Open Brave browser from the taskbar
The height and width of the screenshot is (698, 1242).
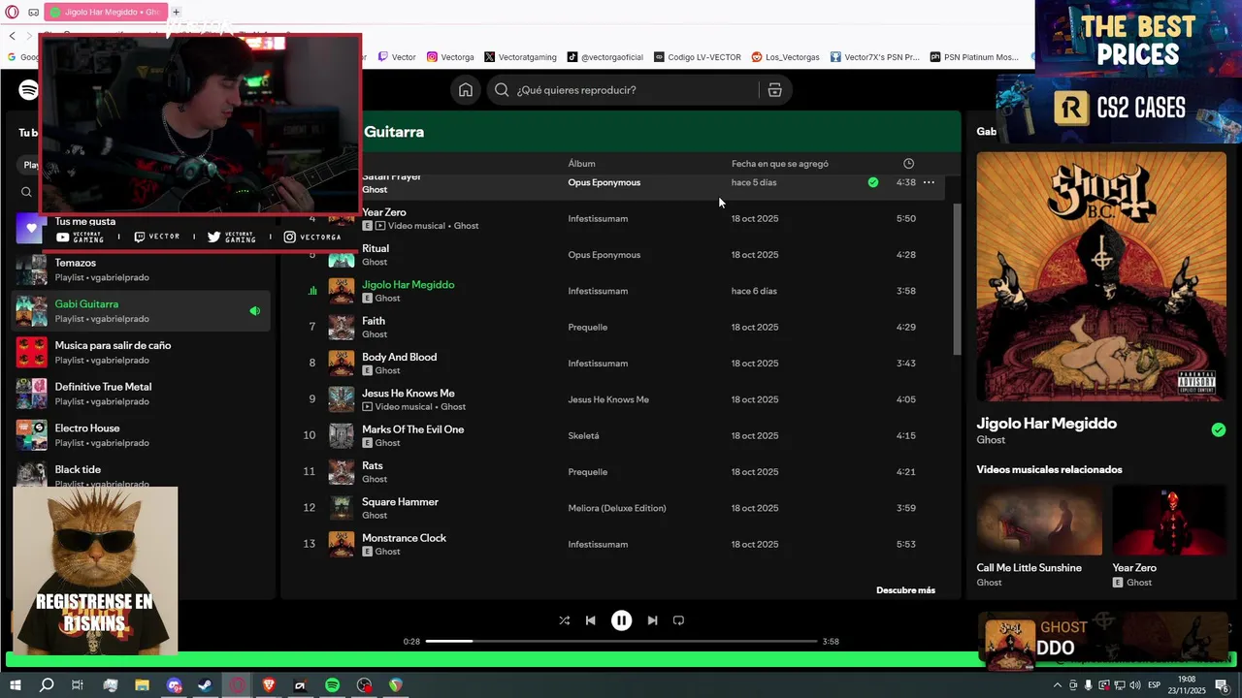point(269,685)
